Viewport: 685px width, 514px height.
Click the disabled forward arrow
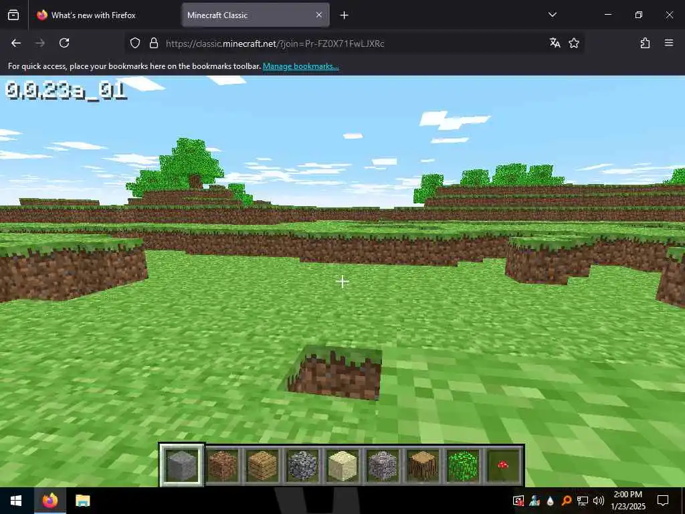click(x=39, y=43)
